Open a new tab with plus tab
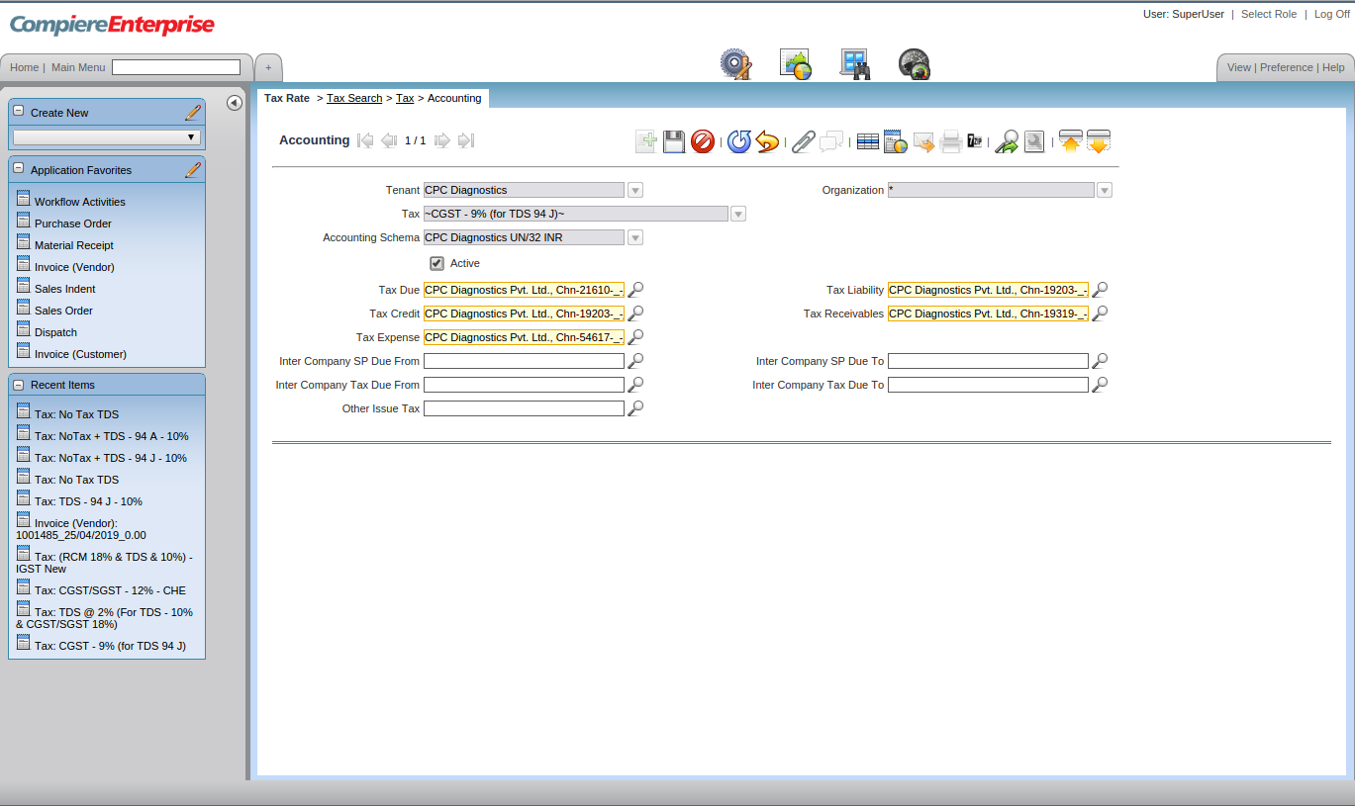 tap(268, 67)
